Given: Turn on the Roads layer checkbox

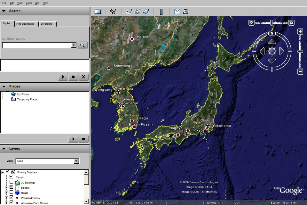Looking at the screenshot, I should [x=12, y=192].
